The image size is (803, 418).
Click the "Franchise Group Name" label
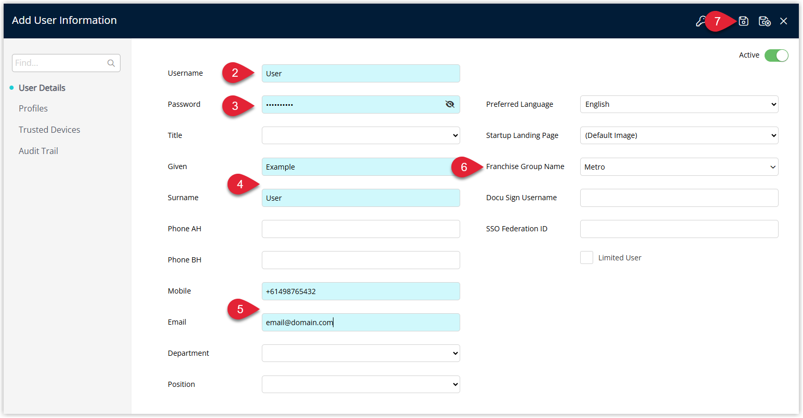[x=525, y=166]
